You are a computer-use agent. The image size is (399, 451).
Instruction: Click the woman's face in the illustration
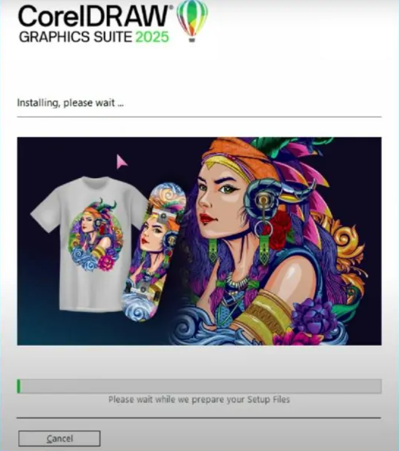click(220, 201)
